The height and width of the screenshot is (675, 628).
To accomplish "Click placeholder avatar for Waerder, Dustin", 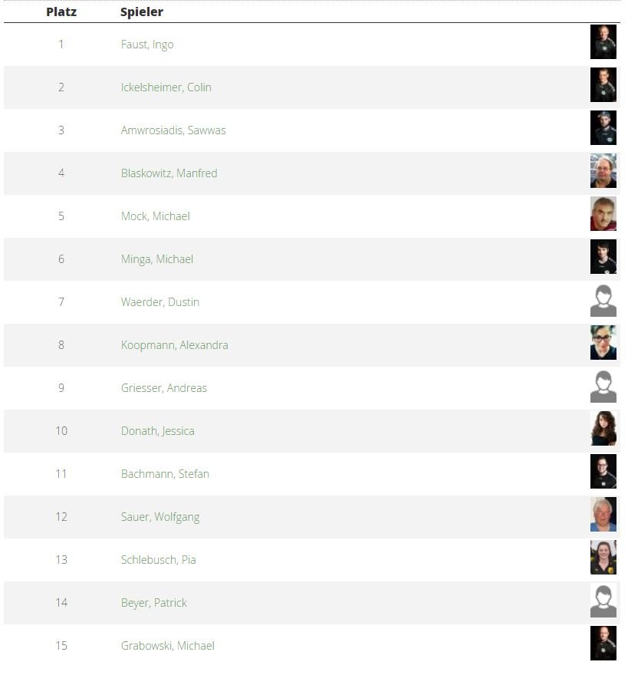I will (603, 300).
